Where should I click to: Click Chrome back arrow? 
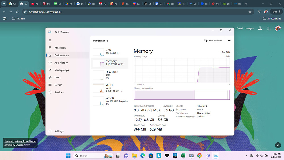point(4,12)
